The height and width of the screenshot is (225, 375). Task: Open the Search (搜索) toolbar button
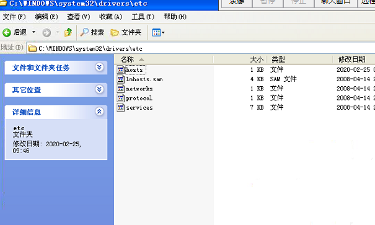92,32
